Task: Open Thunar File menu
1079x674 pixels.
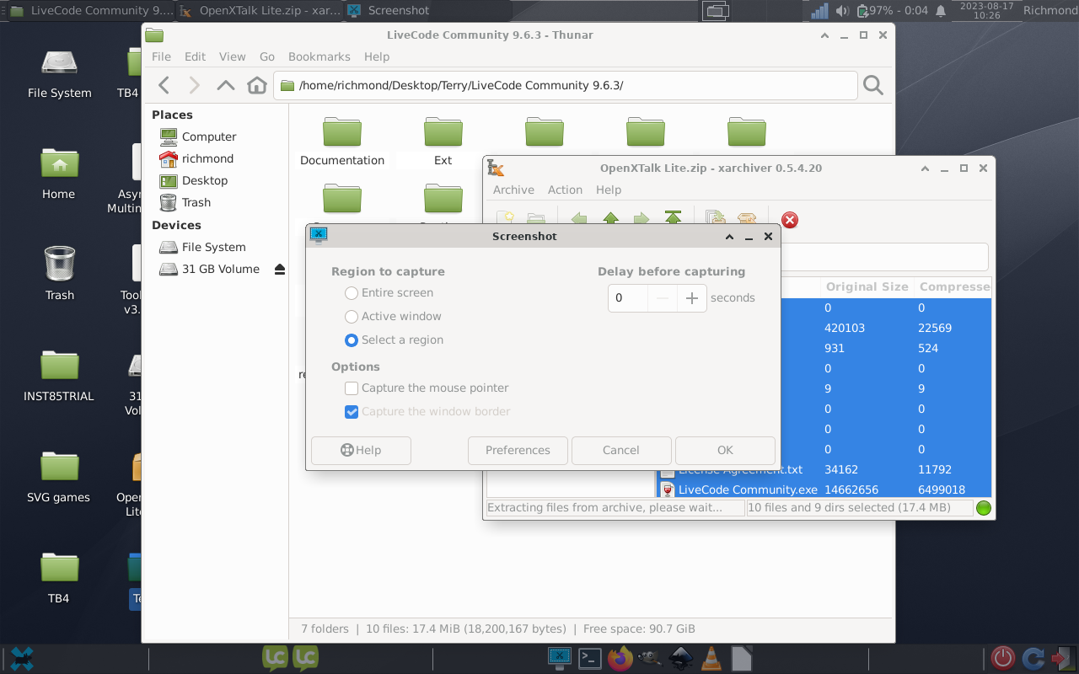Action: click(161, 56)
